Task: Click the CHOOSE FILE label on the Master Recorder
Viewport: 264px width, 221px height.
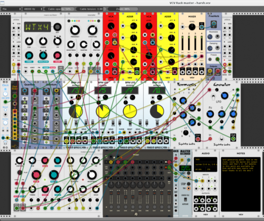Action: 185,195
